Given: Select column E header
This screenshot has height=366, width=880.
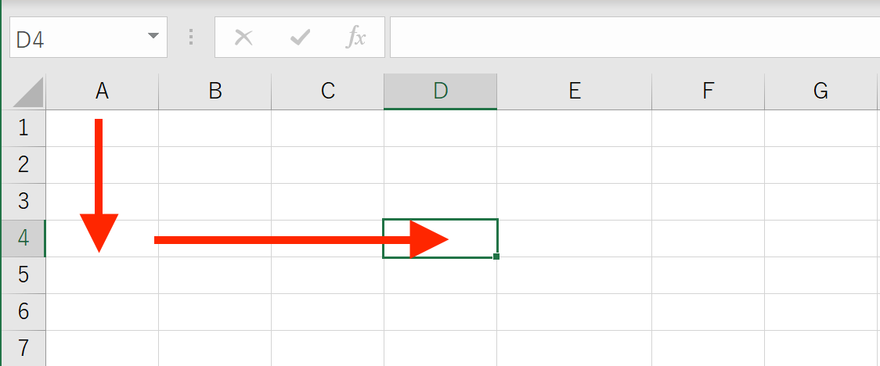Looking at the screenshot, I should [574, 91].
